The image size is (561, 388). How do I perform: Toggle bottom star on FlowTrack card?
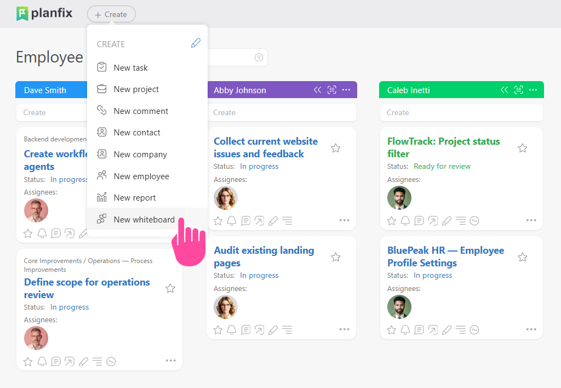(x=392, y=221)
